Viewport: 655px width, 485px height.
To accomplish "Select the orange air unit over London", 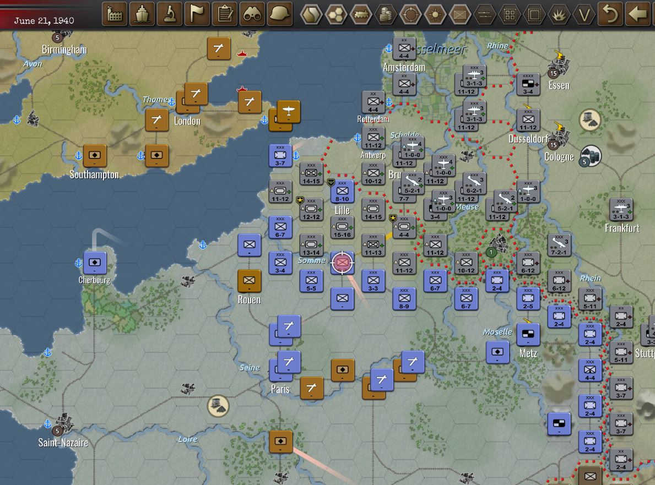I will pyautogui.click(x=196, y=94).
